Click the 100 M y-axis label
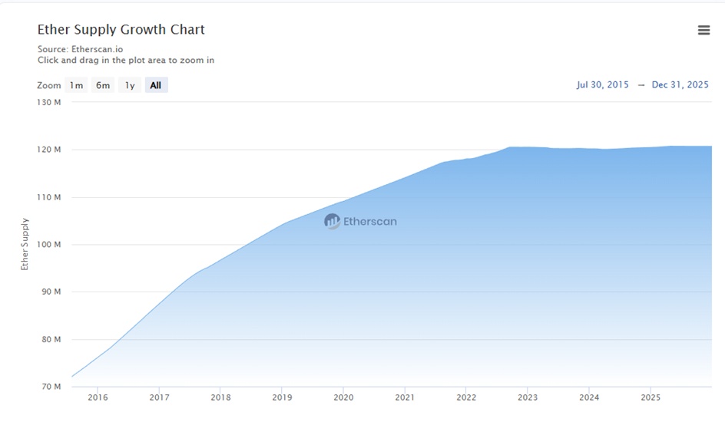725x422 pixels. tap(50, 245)
